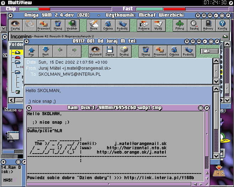Viewport: 234px width, 187px height.
Task: Delete message with Skasuj in read window
Action: pyautogui.click(x=146, y=51)
